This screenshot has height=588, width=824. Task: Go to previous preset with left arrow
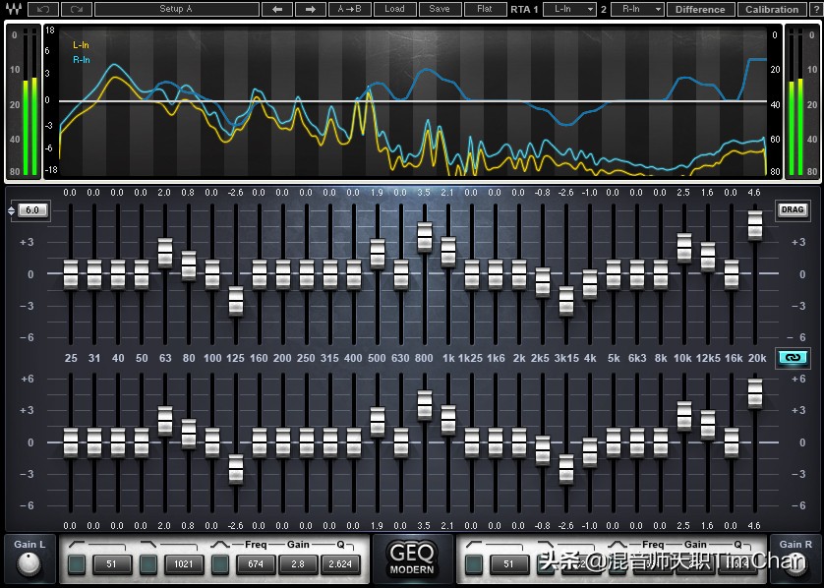(277, 9)
